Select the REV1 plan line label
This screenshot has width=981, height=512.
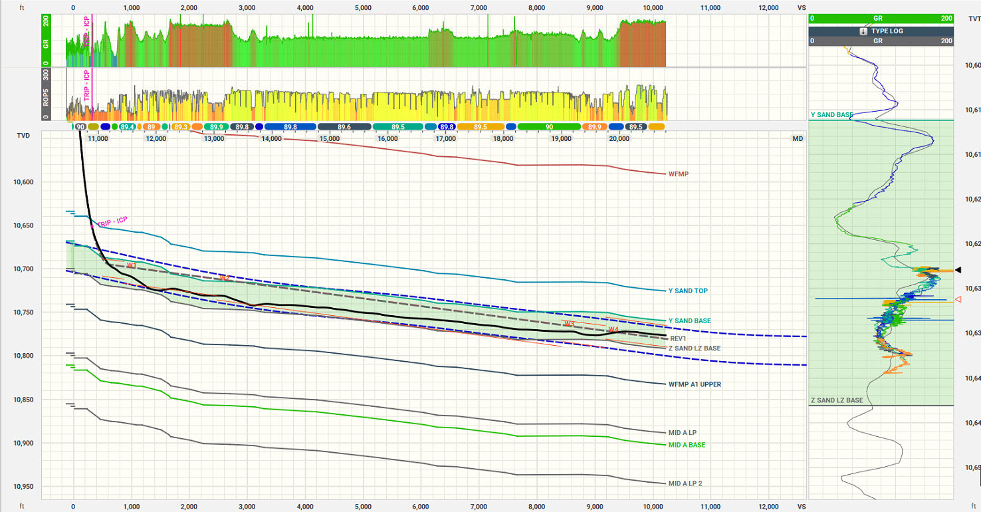pyautogui.click(x=678, y=338)
